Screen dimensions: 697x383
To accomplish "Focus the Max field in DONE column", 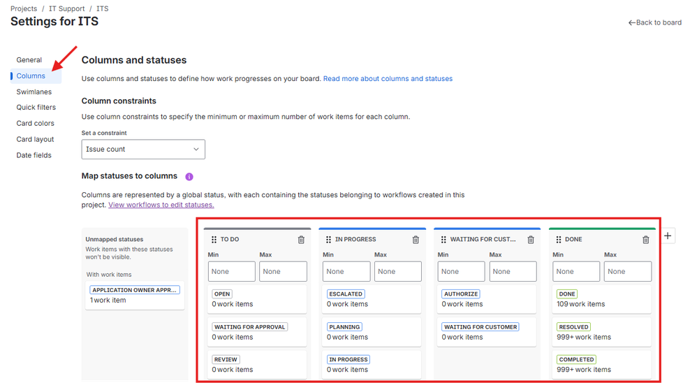I will tap(627, 272).
